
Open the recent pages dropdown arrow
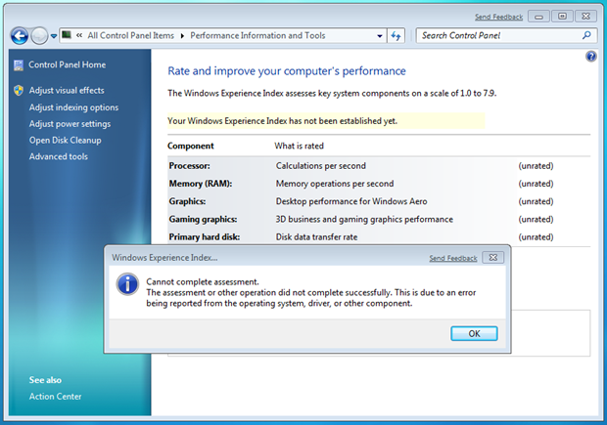54,36
